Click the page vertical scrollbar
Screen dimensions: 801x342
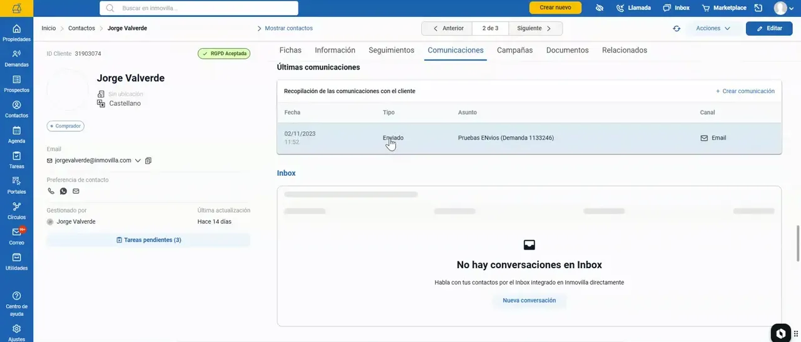pos(797,243)
